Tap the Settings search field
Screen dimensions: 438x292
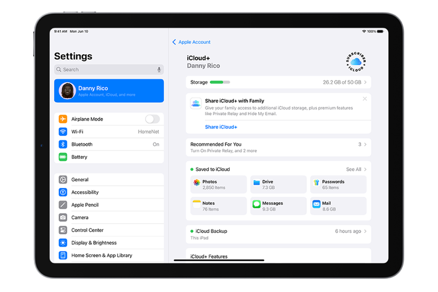pos(109,70)
